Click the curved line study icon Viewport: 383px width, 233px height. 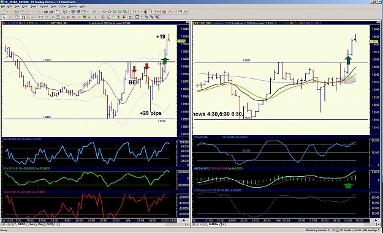tap(170, 12)
